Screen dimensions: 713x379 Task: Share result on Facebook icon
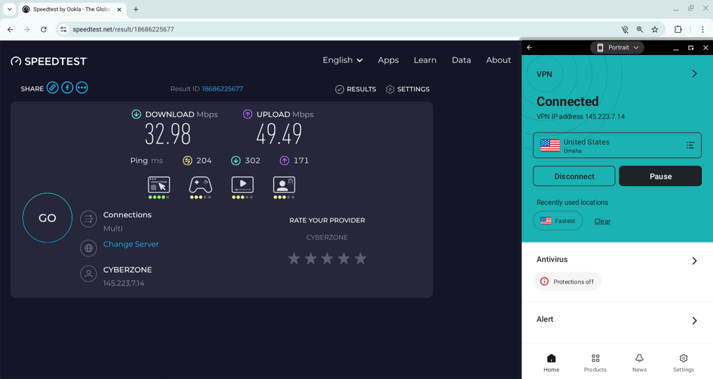tap(68, 88)
